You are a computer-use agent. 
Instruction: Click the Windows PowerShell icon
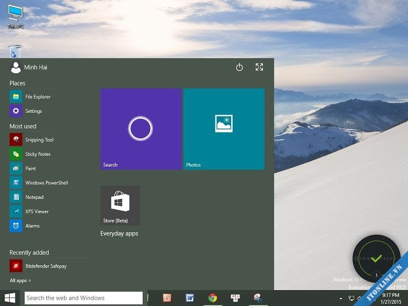coord(16,182)
